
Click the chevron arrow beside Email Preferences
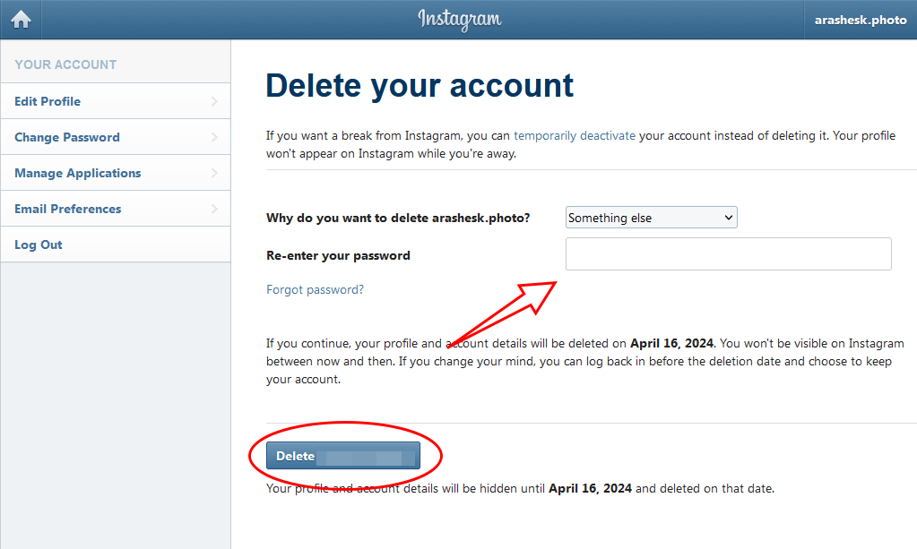[214, 209]
